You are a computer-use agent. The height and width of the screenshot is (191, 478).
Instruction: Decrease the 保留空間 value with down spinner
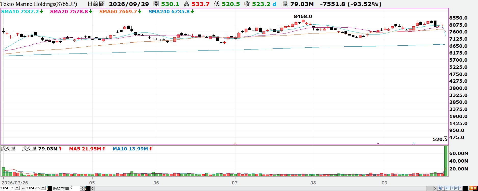point(83,189)
